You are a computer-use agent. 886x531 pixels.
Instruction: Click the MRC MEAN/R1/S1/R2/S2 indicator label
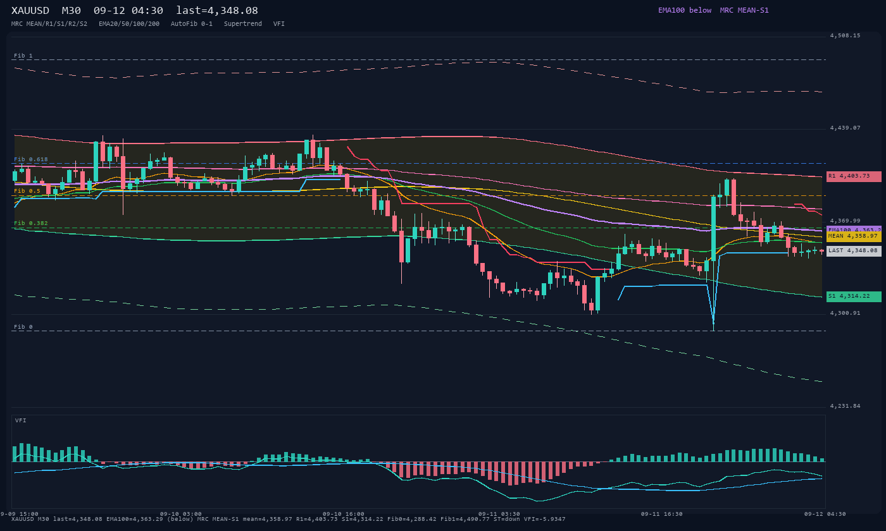pos(49,24)
